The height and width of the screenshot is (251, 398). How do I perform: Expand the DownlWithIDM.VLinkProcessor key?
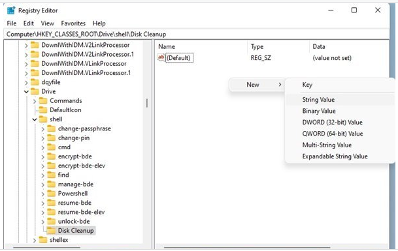coord(26,64)
